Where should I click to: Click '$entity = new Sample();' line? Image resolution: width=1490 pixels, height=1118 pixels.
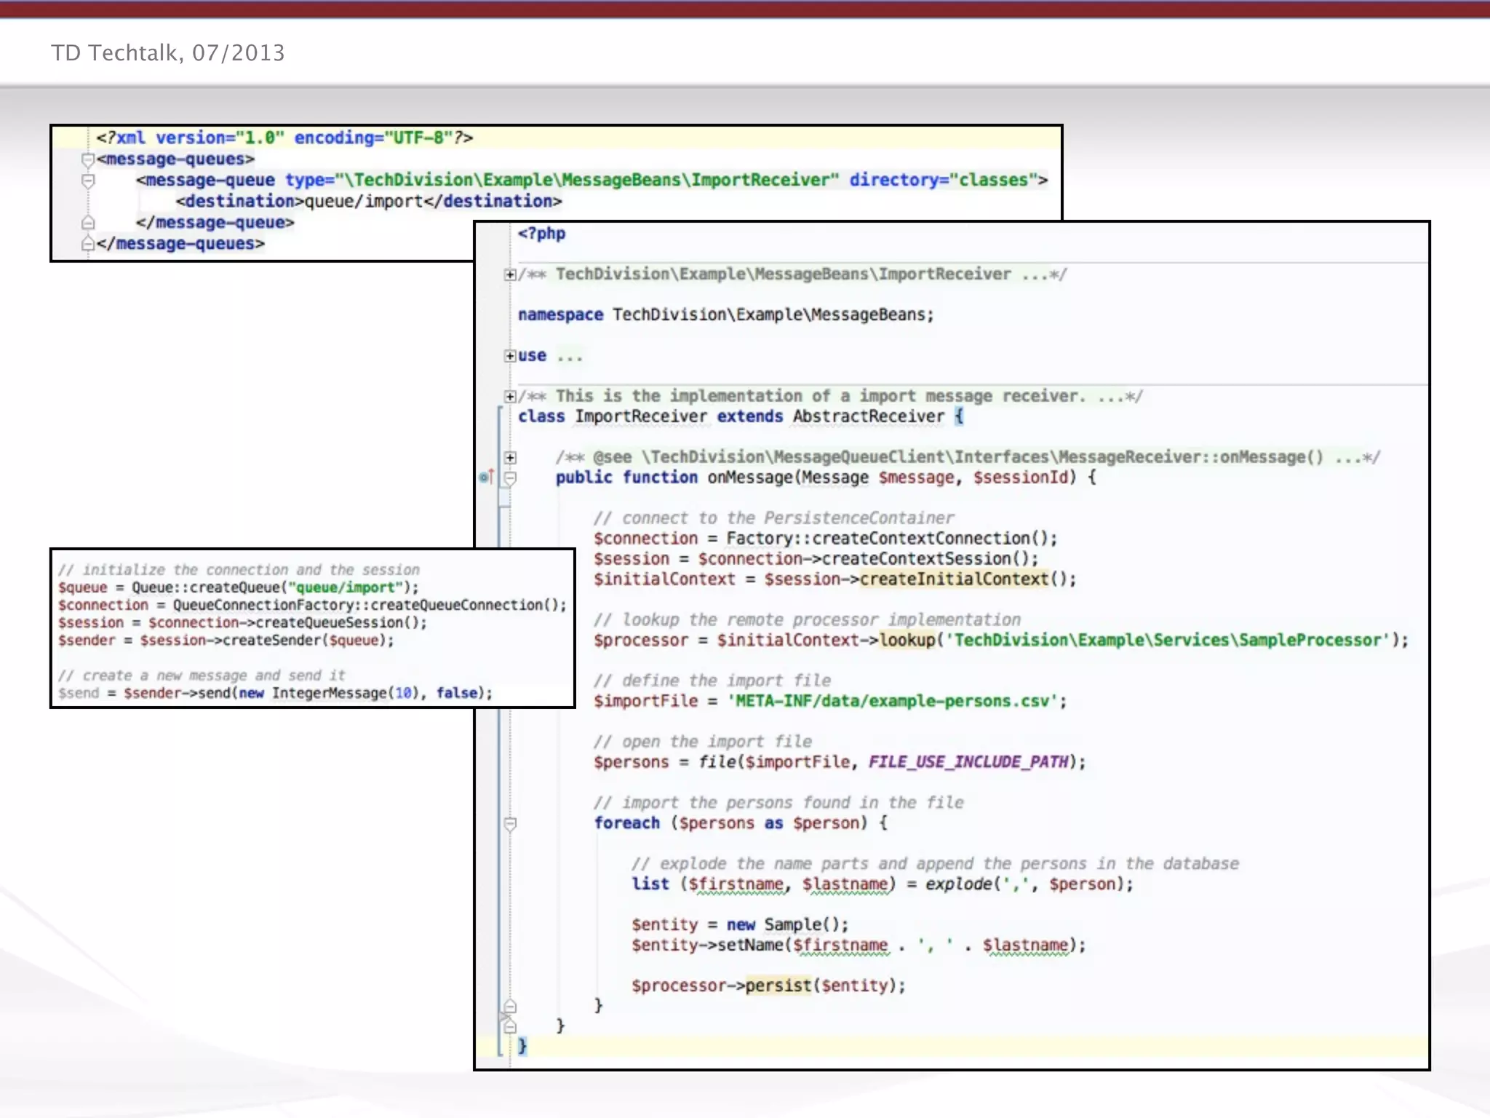740,924
